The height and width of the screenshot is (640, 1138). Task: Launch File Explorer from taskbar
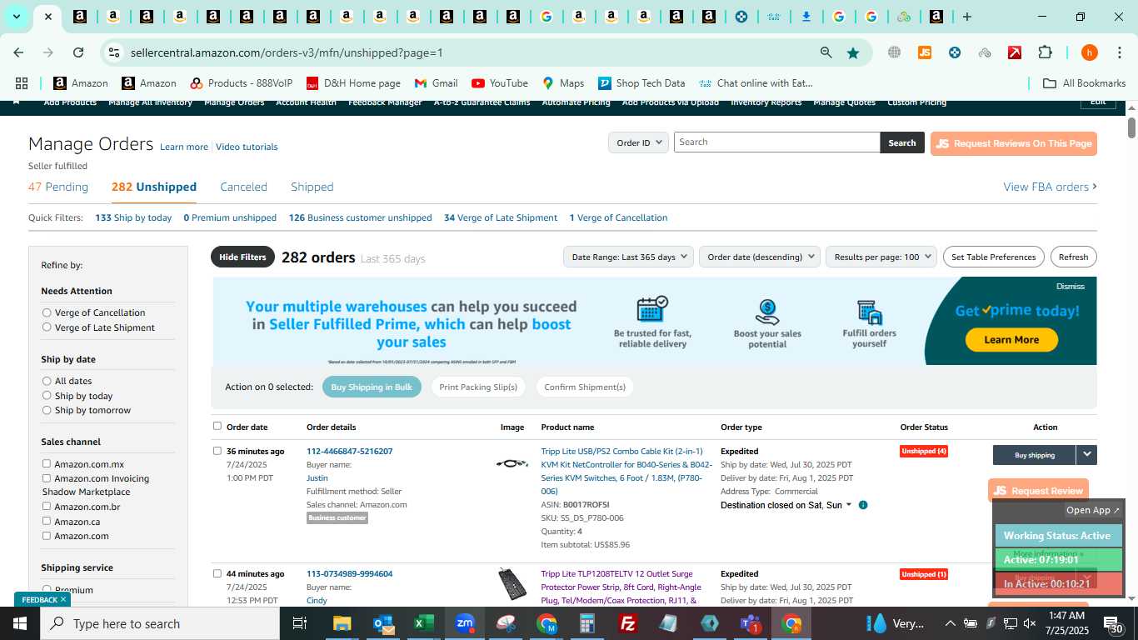pyautogui.click(x=342, y=623)
